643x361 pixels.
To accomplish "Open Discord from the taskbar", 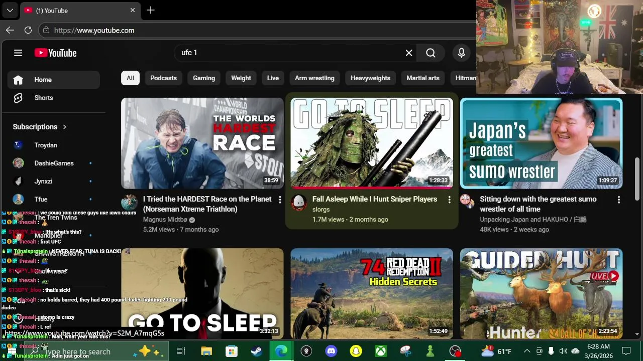I will pos(331,351).
